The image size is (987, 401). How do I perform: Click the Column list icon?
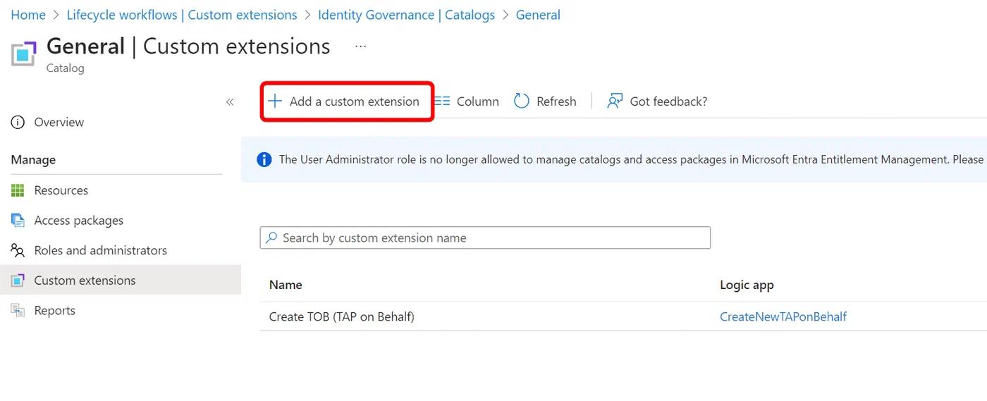tap(442, 101)
